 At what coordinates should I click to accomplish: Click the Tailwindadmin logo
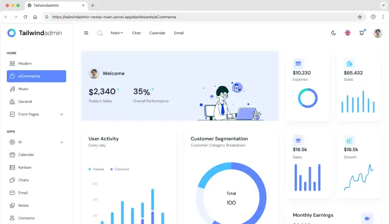point(34,33)
